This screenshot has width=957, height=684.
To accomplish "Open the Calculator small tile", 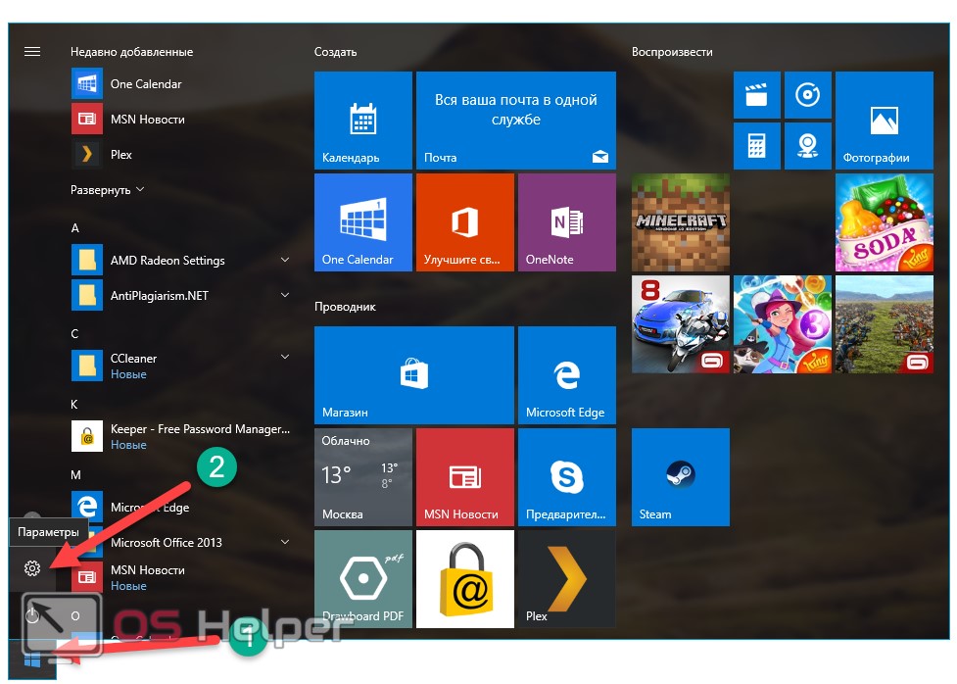I will (x=756, y=146).
